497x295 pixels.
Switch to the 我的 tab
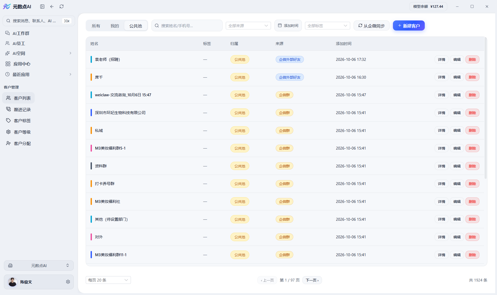115,26
